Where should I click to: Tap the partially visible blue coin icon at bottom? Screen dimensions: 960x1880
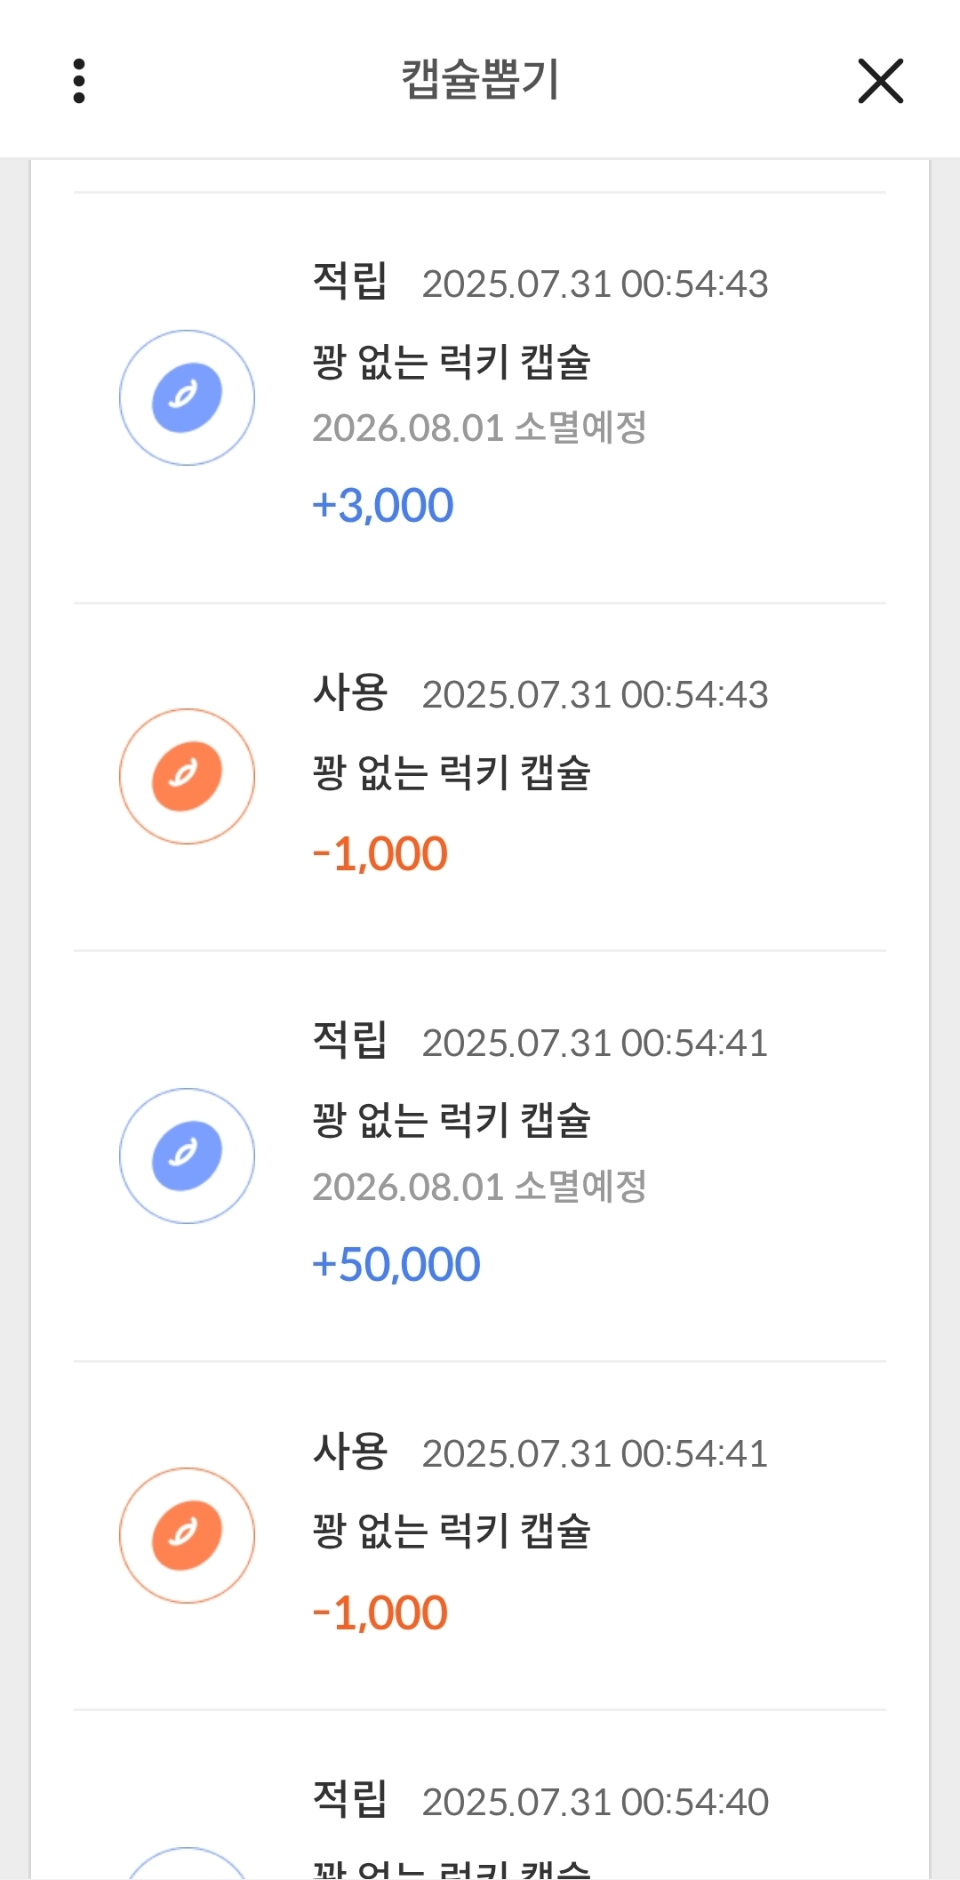pos(187,1863)
